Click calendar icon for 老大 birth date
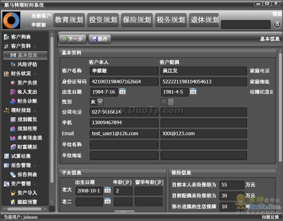This screenshot has width=283, height=221. 108,190
